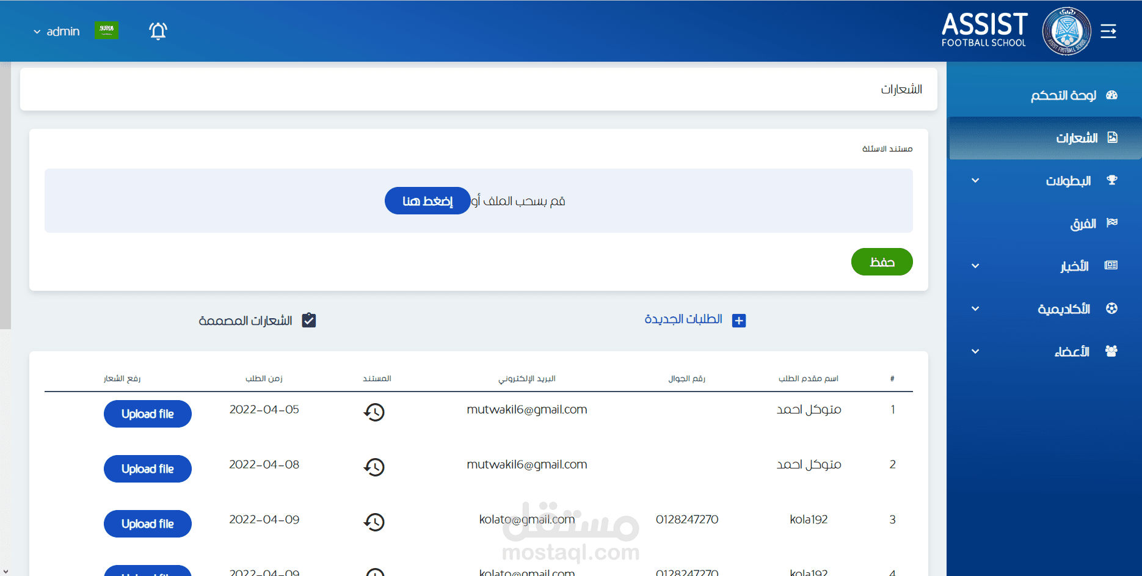Click the trophy icon for البطولات
Viewport: 1142px width, 576px height.
(1111, 181)
